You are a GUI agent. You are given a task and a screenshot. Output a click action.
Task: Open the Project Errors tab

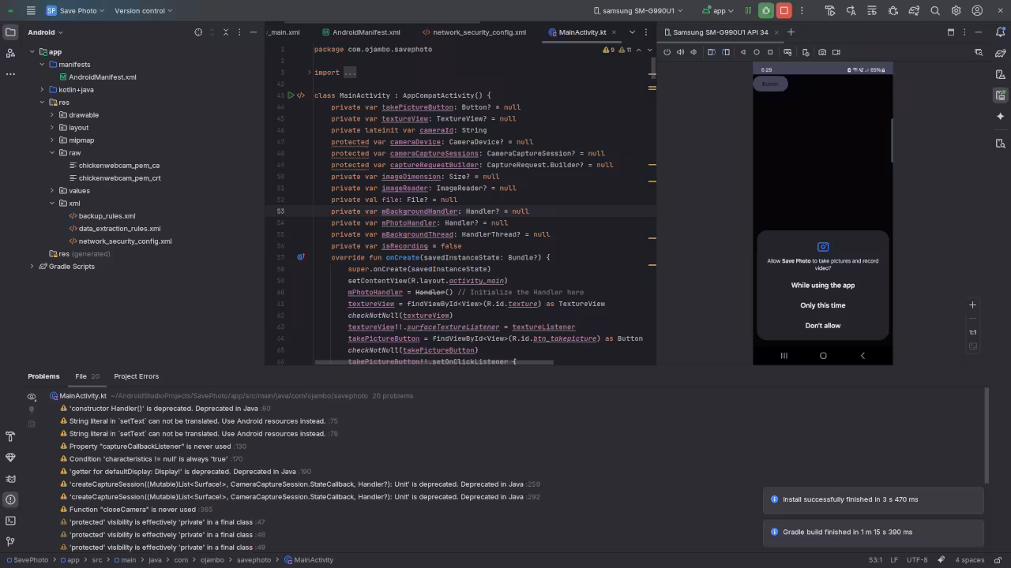pos(136,376)
